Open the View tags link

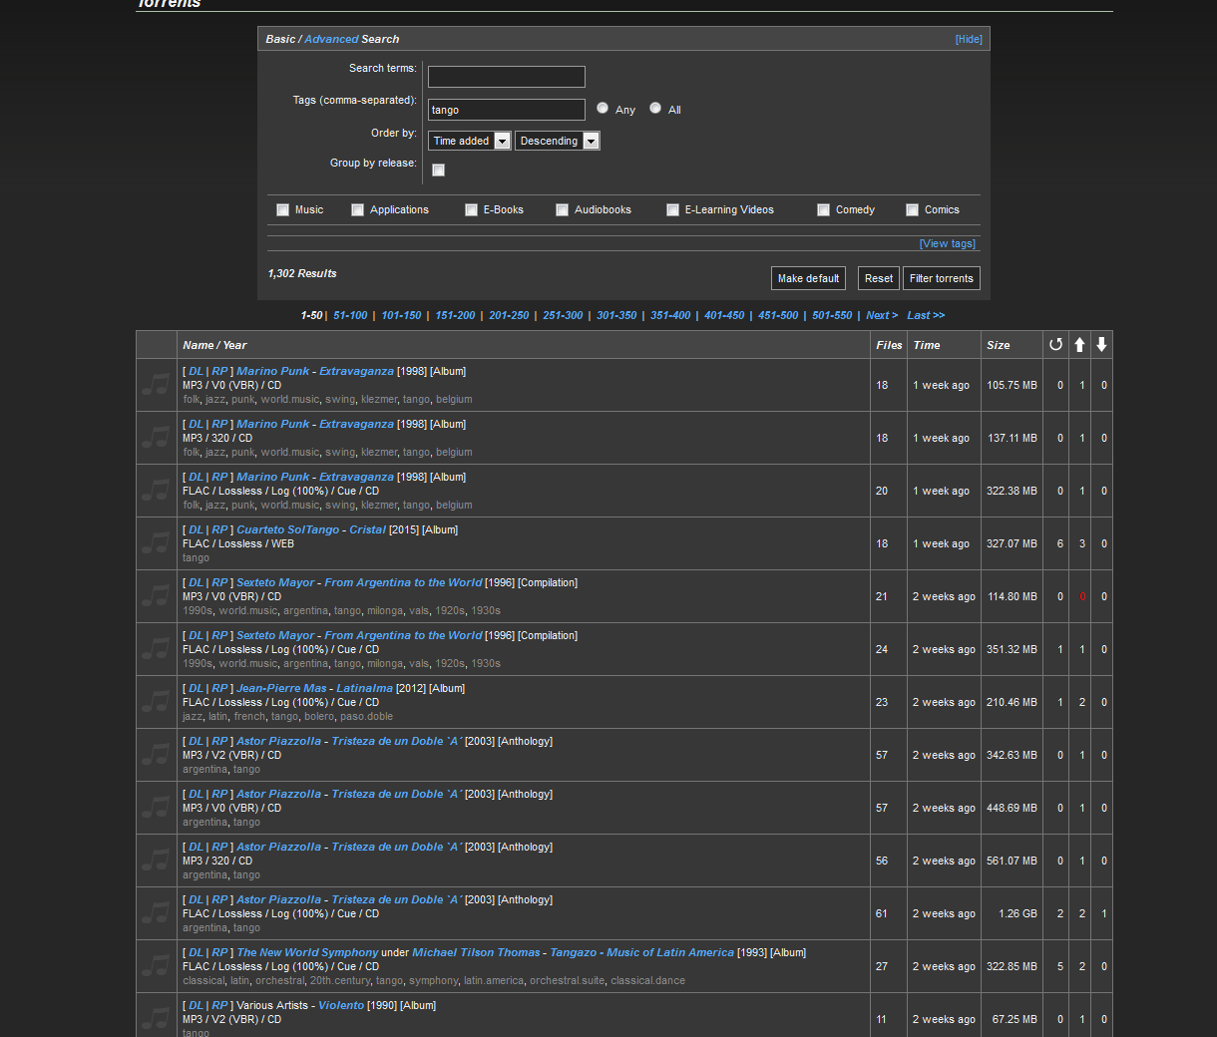tap(948, 243)
